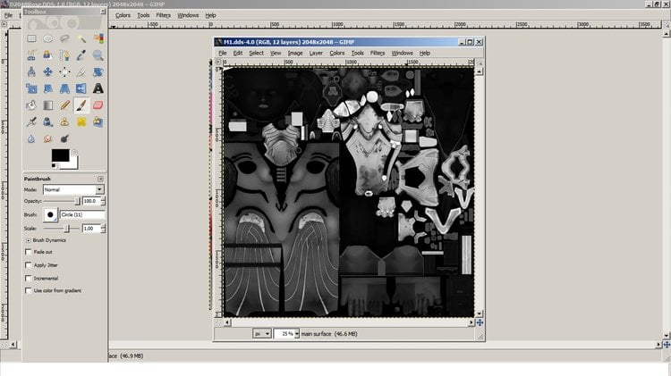671x376 pixels.
Task: Select the Clone stamp tool
Action: click(64, 122)
